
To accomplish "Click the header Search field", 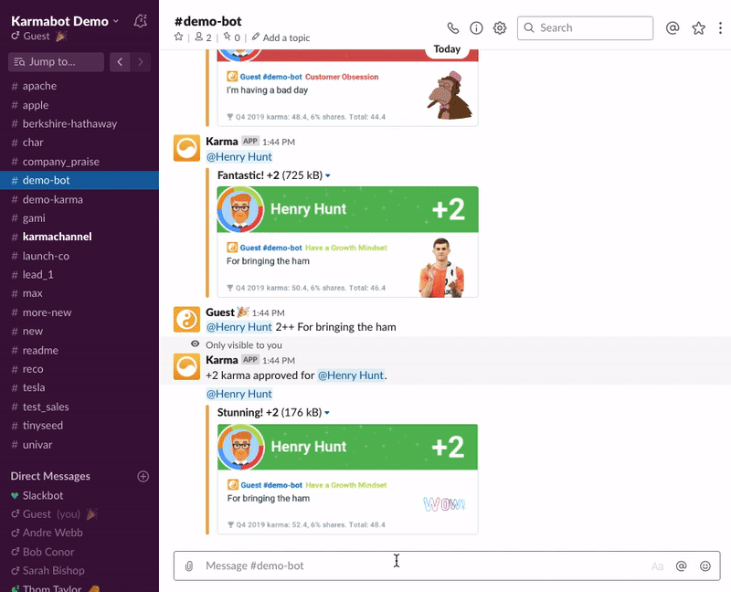I will pos(585,28).
